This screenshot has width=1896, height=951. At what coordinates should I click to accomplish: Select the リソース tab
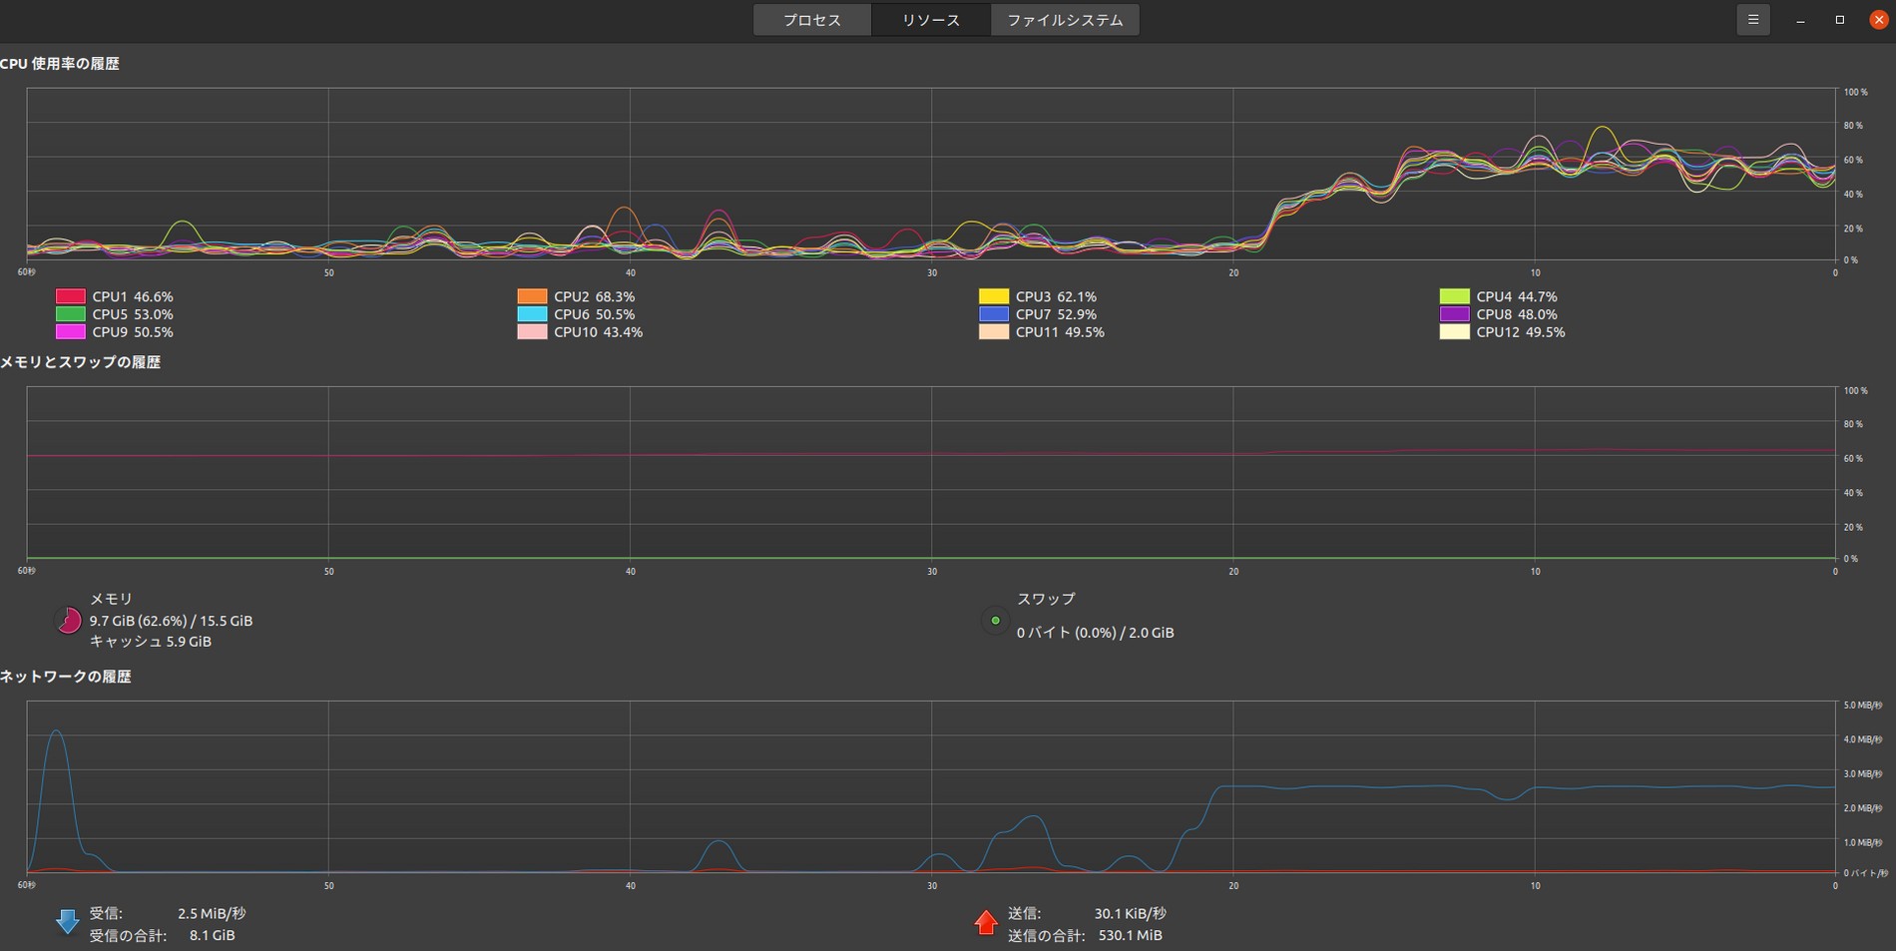point(930,20)
